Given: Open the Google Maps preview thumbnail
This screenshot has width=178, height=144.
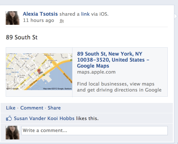Looking at the screenshot, I should coord(39,72).
